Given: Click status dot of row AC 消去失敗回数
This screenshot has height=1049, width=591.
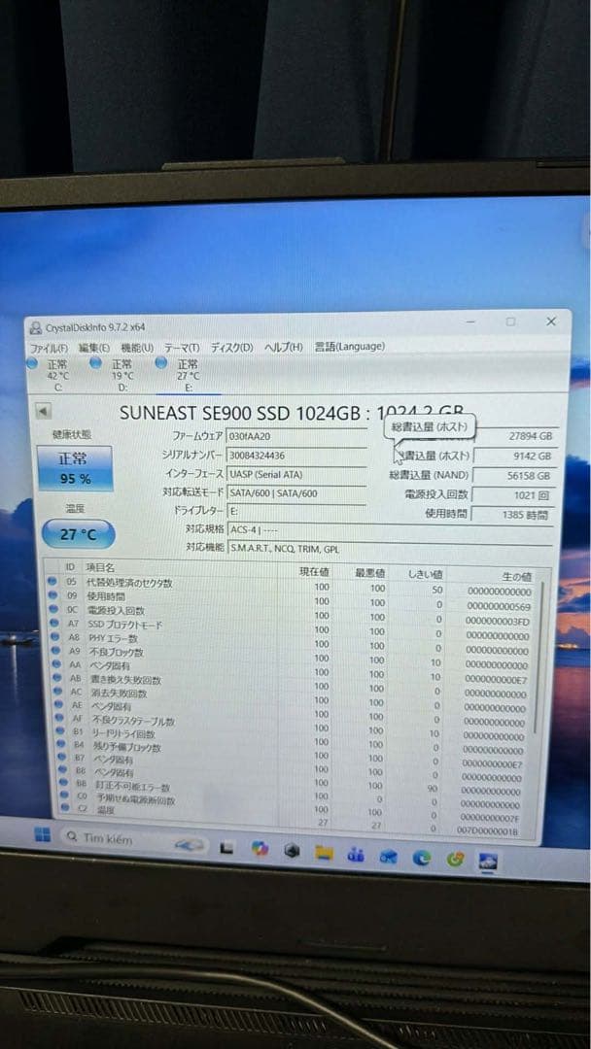Looking at the screenshot, I should [57, 693].
